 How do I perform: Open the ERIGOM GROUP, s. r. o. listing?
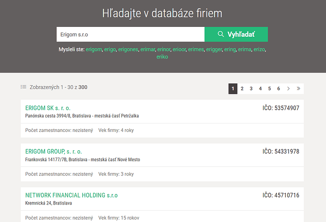click(53, 151)
